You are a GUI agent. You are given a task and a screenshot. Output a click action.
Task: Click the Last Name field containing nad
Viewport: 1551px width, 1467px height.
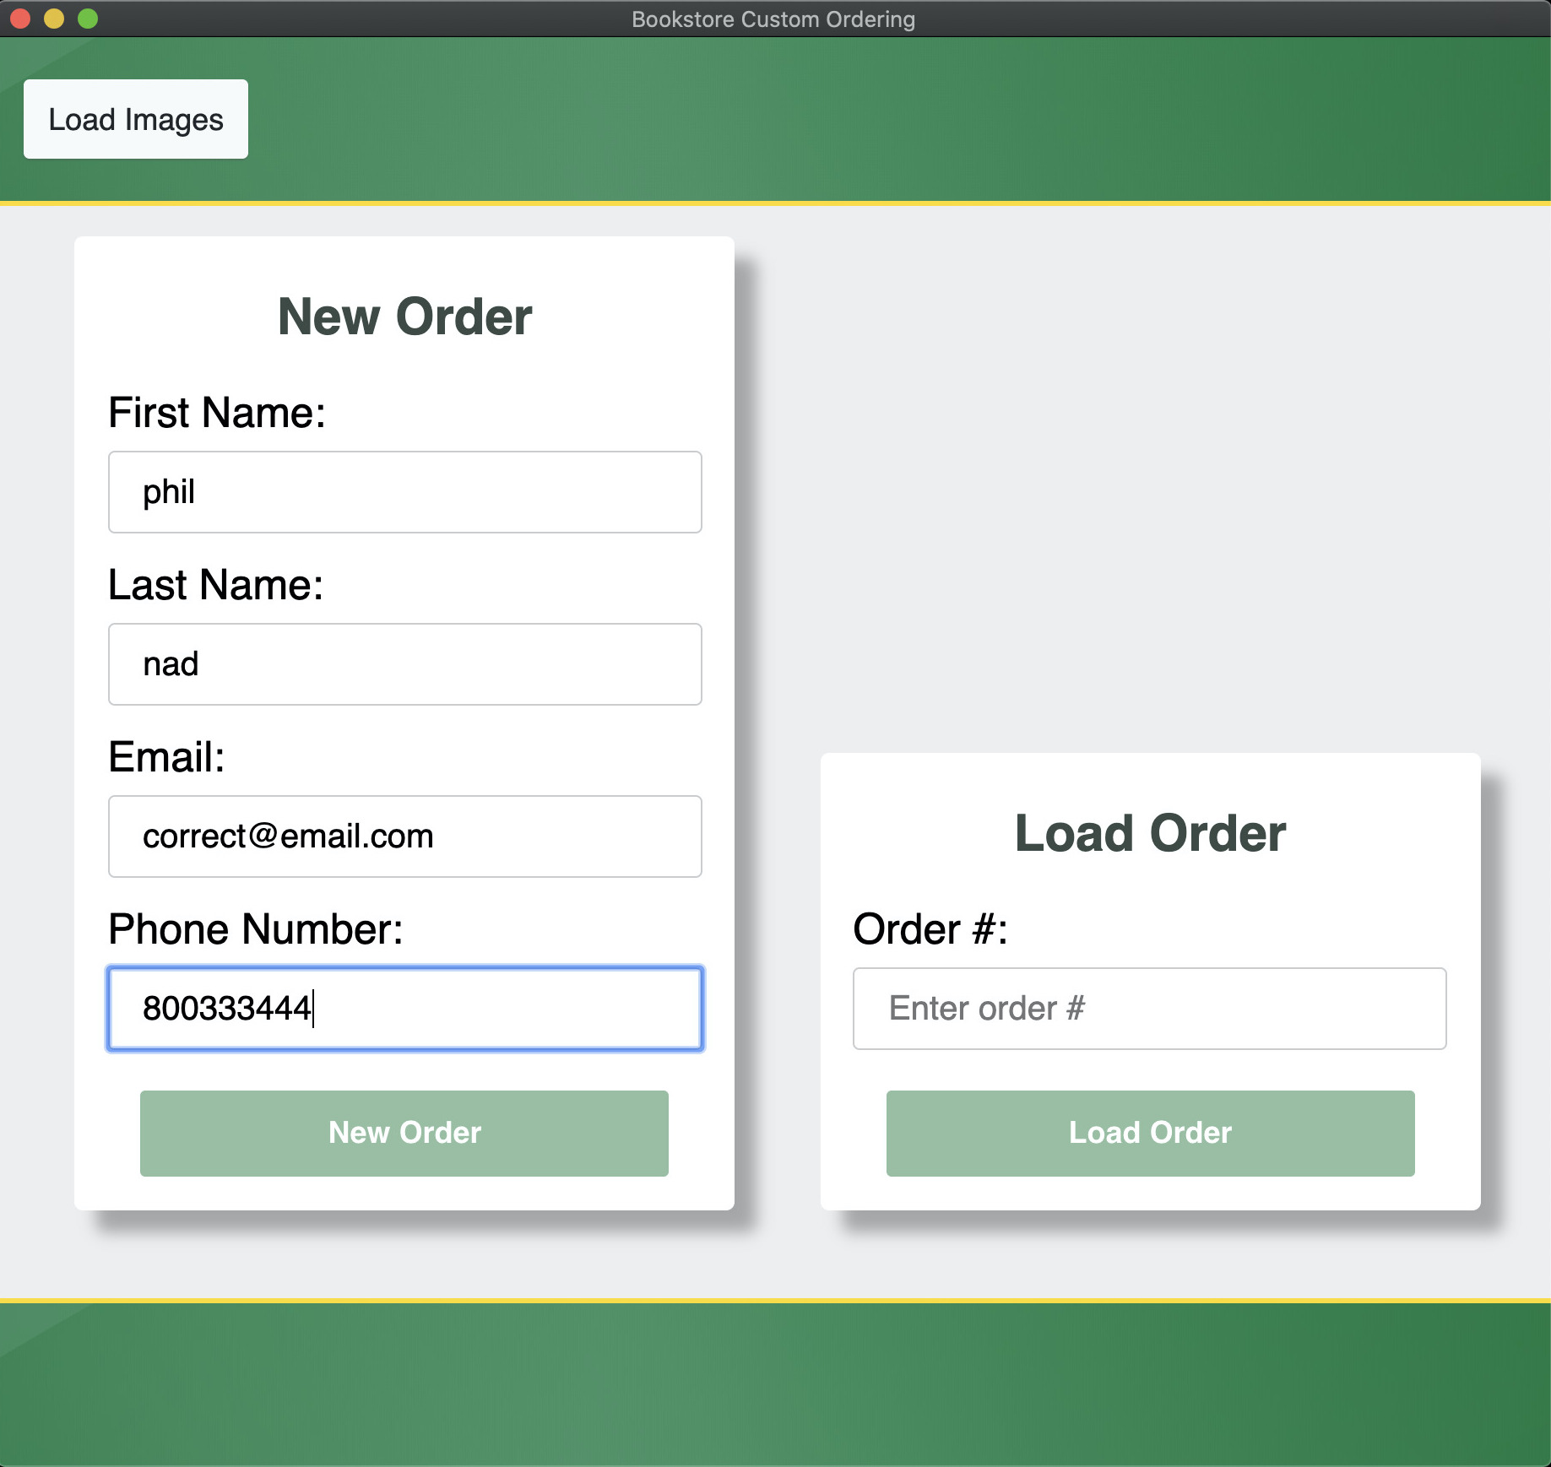tap(404, 664)
